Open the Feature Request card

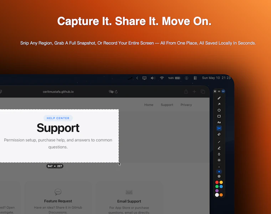pos(58,198)
